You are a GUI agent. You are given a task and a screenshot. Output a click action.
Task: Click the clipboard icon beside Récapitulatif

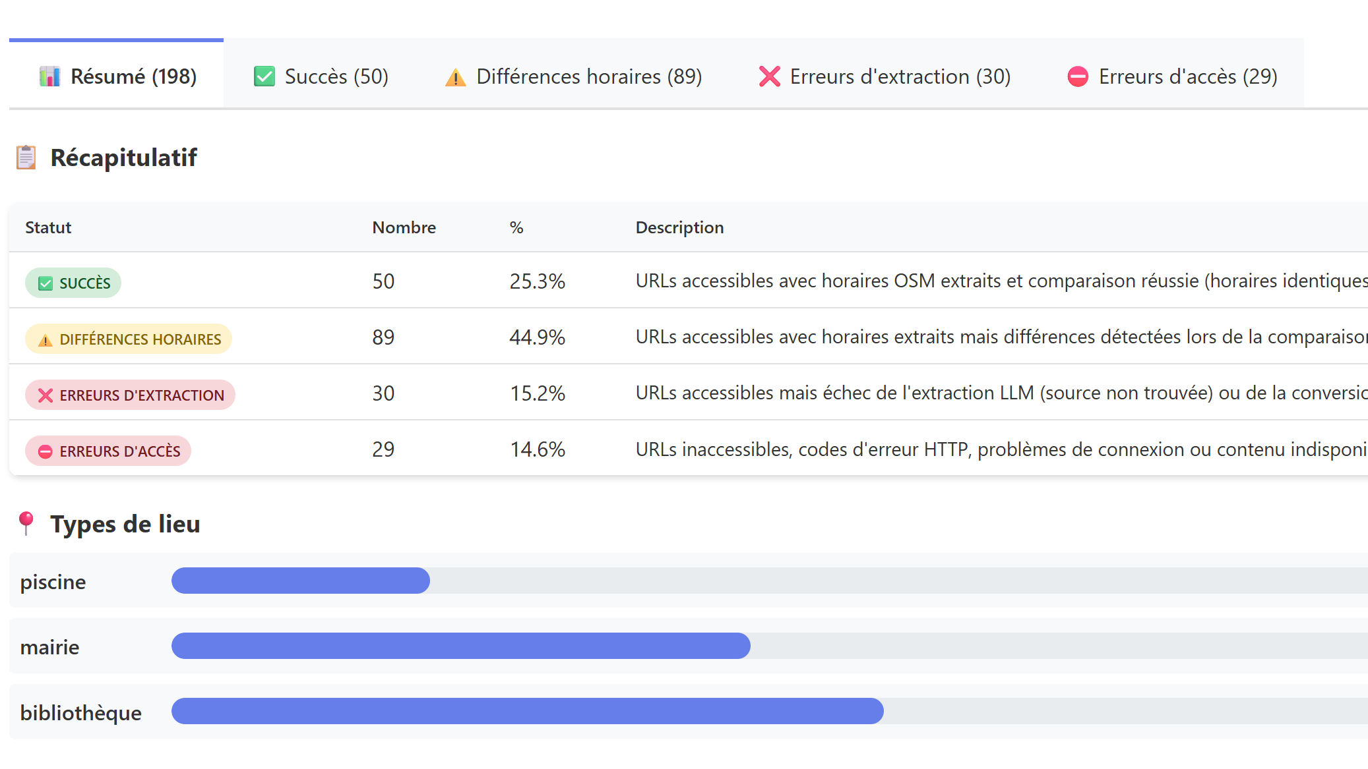(x=26, y=157)
